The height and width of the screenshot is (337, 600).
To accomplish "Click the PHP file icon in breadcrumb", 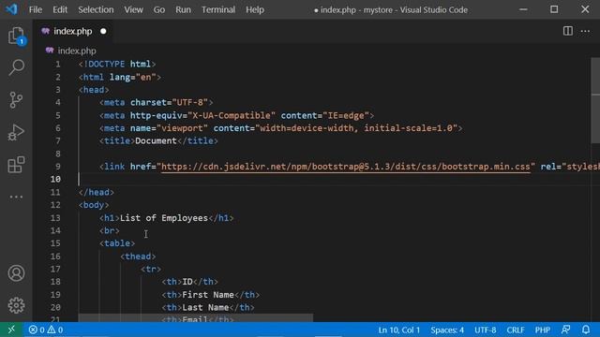I will [x=50, y=51].
